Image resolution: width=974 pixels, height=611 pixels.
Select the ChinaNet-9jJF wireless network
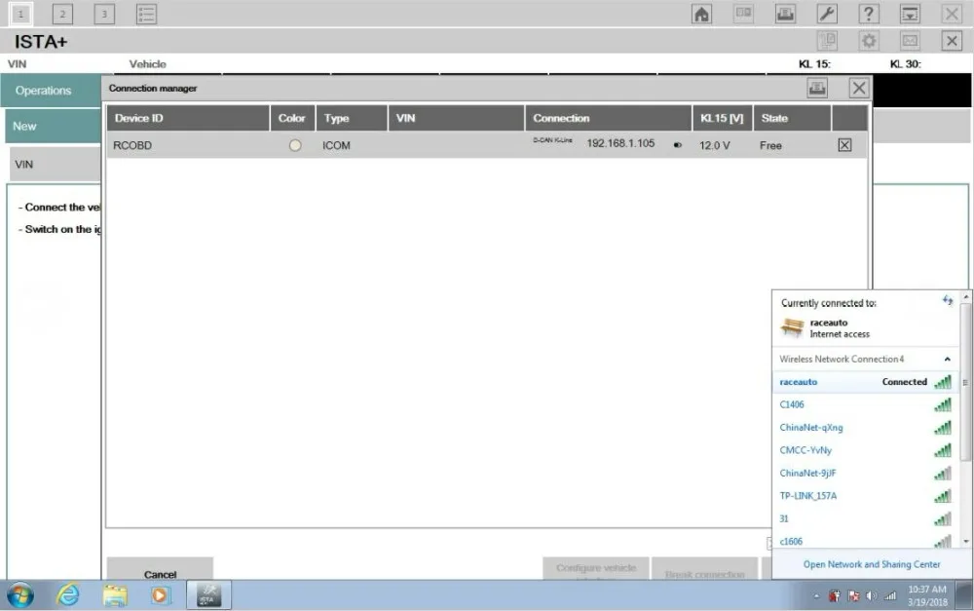pos(865,474)
